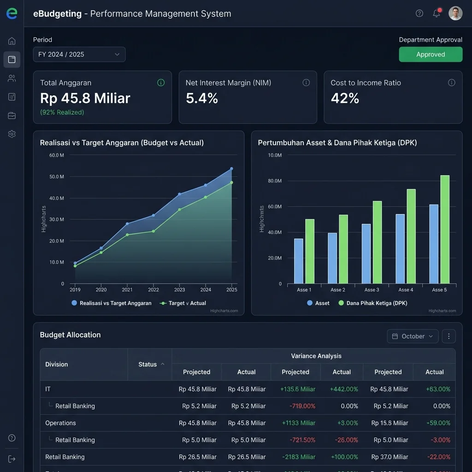
Task: Click the 42% cost ratio value
Action: tap(345, 98)
